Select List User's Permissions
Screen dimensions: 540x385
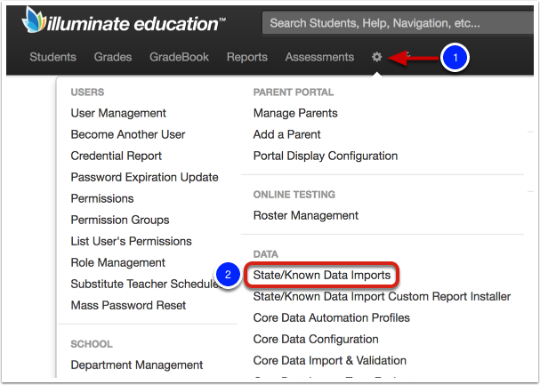coord(131,241)
